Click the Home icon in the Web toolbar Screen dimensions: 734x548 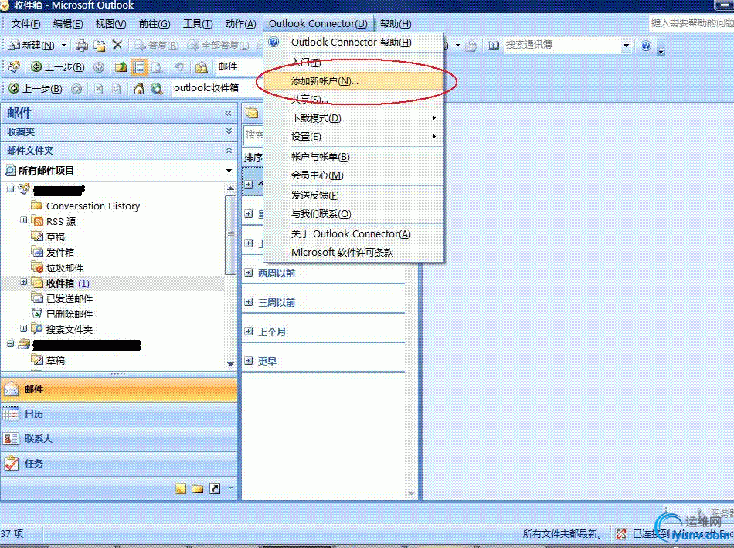tap(138, 89)
